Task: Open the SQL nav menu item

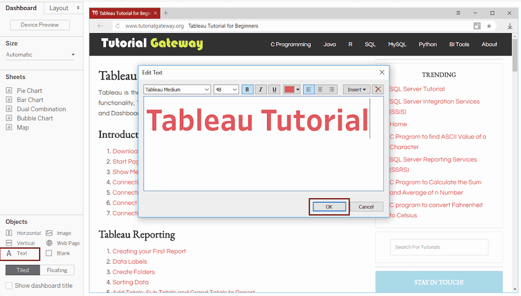Action: 370,44
